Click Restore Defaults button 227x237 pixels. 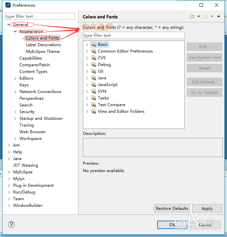coord(172,209)
